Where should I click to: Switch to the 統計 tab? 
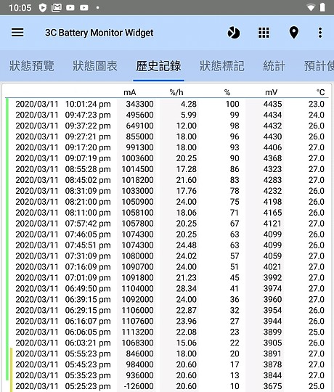[274, 66]
